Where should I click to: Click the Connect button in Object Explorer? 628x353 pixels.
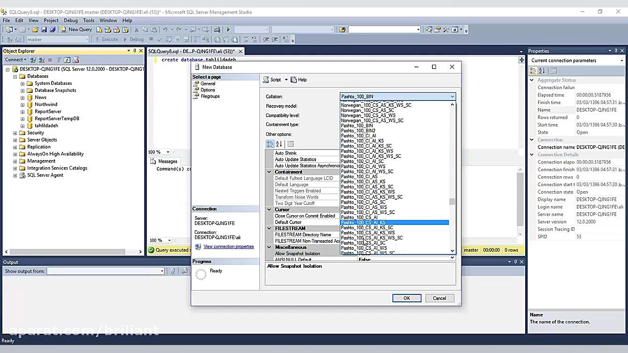coord(15,60)
